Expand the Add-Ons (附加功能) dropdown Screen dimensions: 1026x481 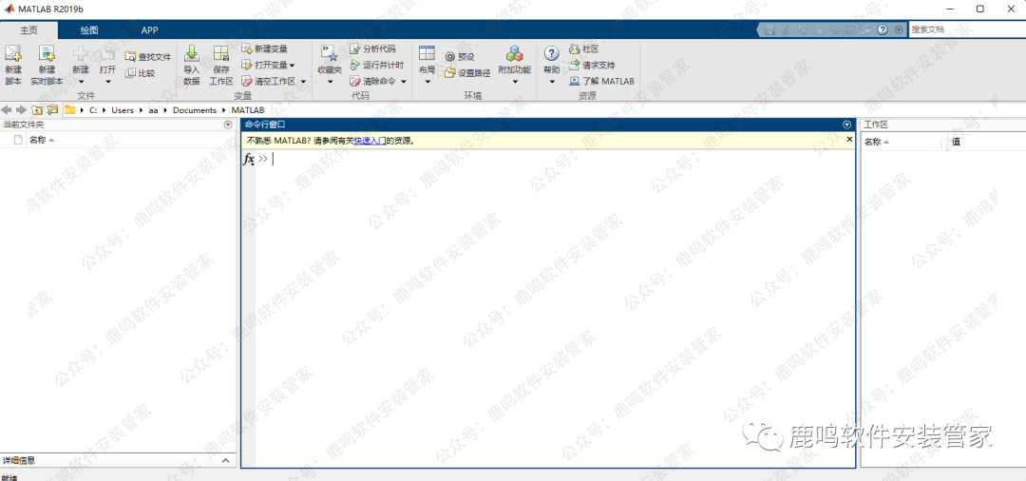point(515,82)
